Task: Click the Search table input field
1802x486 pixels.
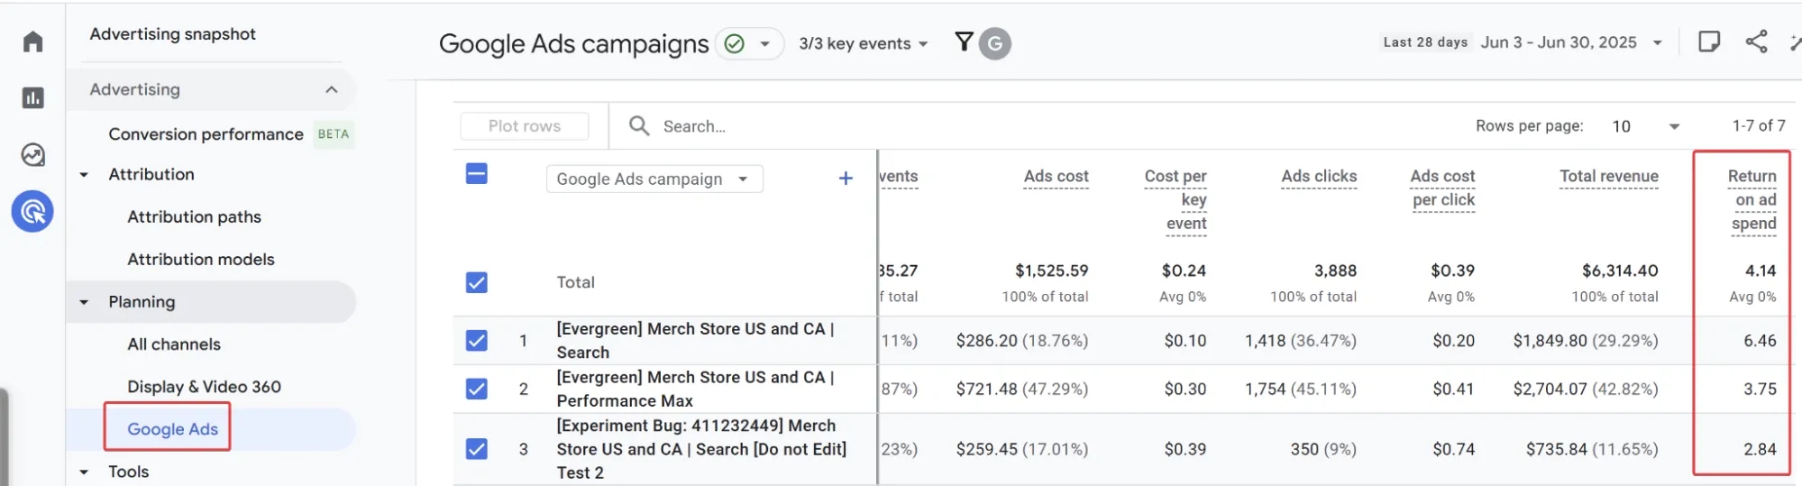Action: 694,126
